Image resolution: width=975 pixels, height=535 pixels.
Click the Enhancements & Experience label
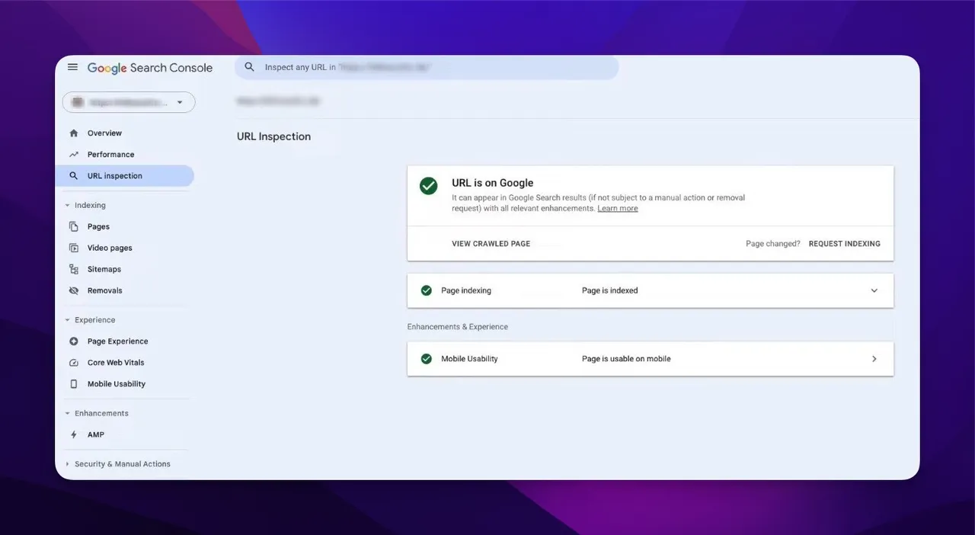(458, 327)
